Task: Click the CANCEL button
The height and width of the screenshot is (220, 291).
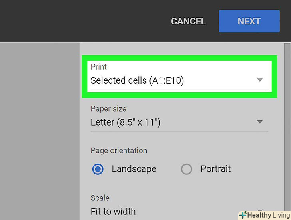Action: [x=188, y=21]
